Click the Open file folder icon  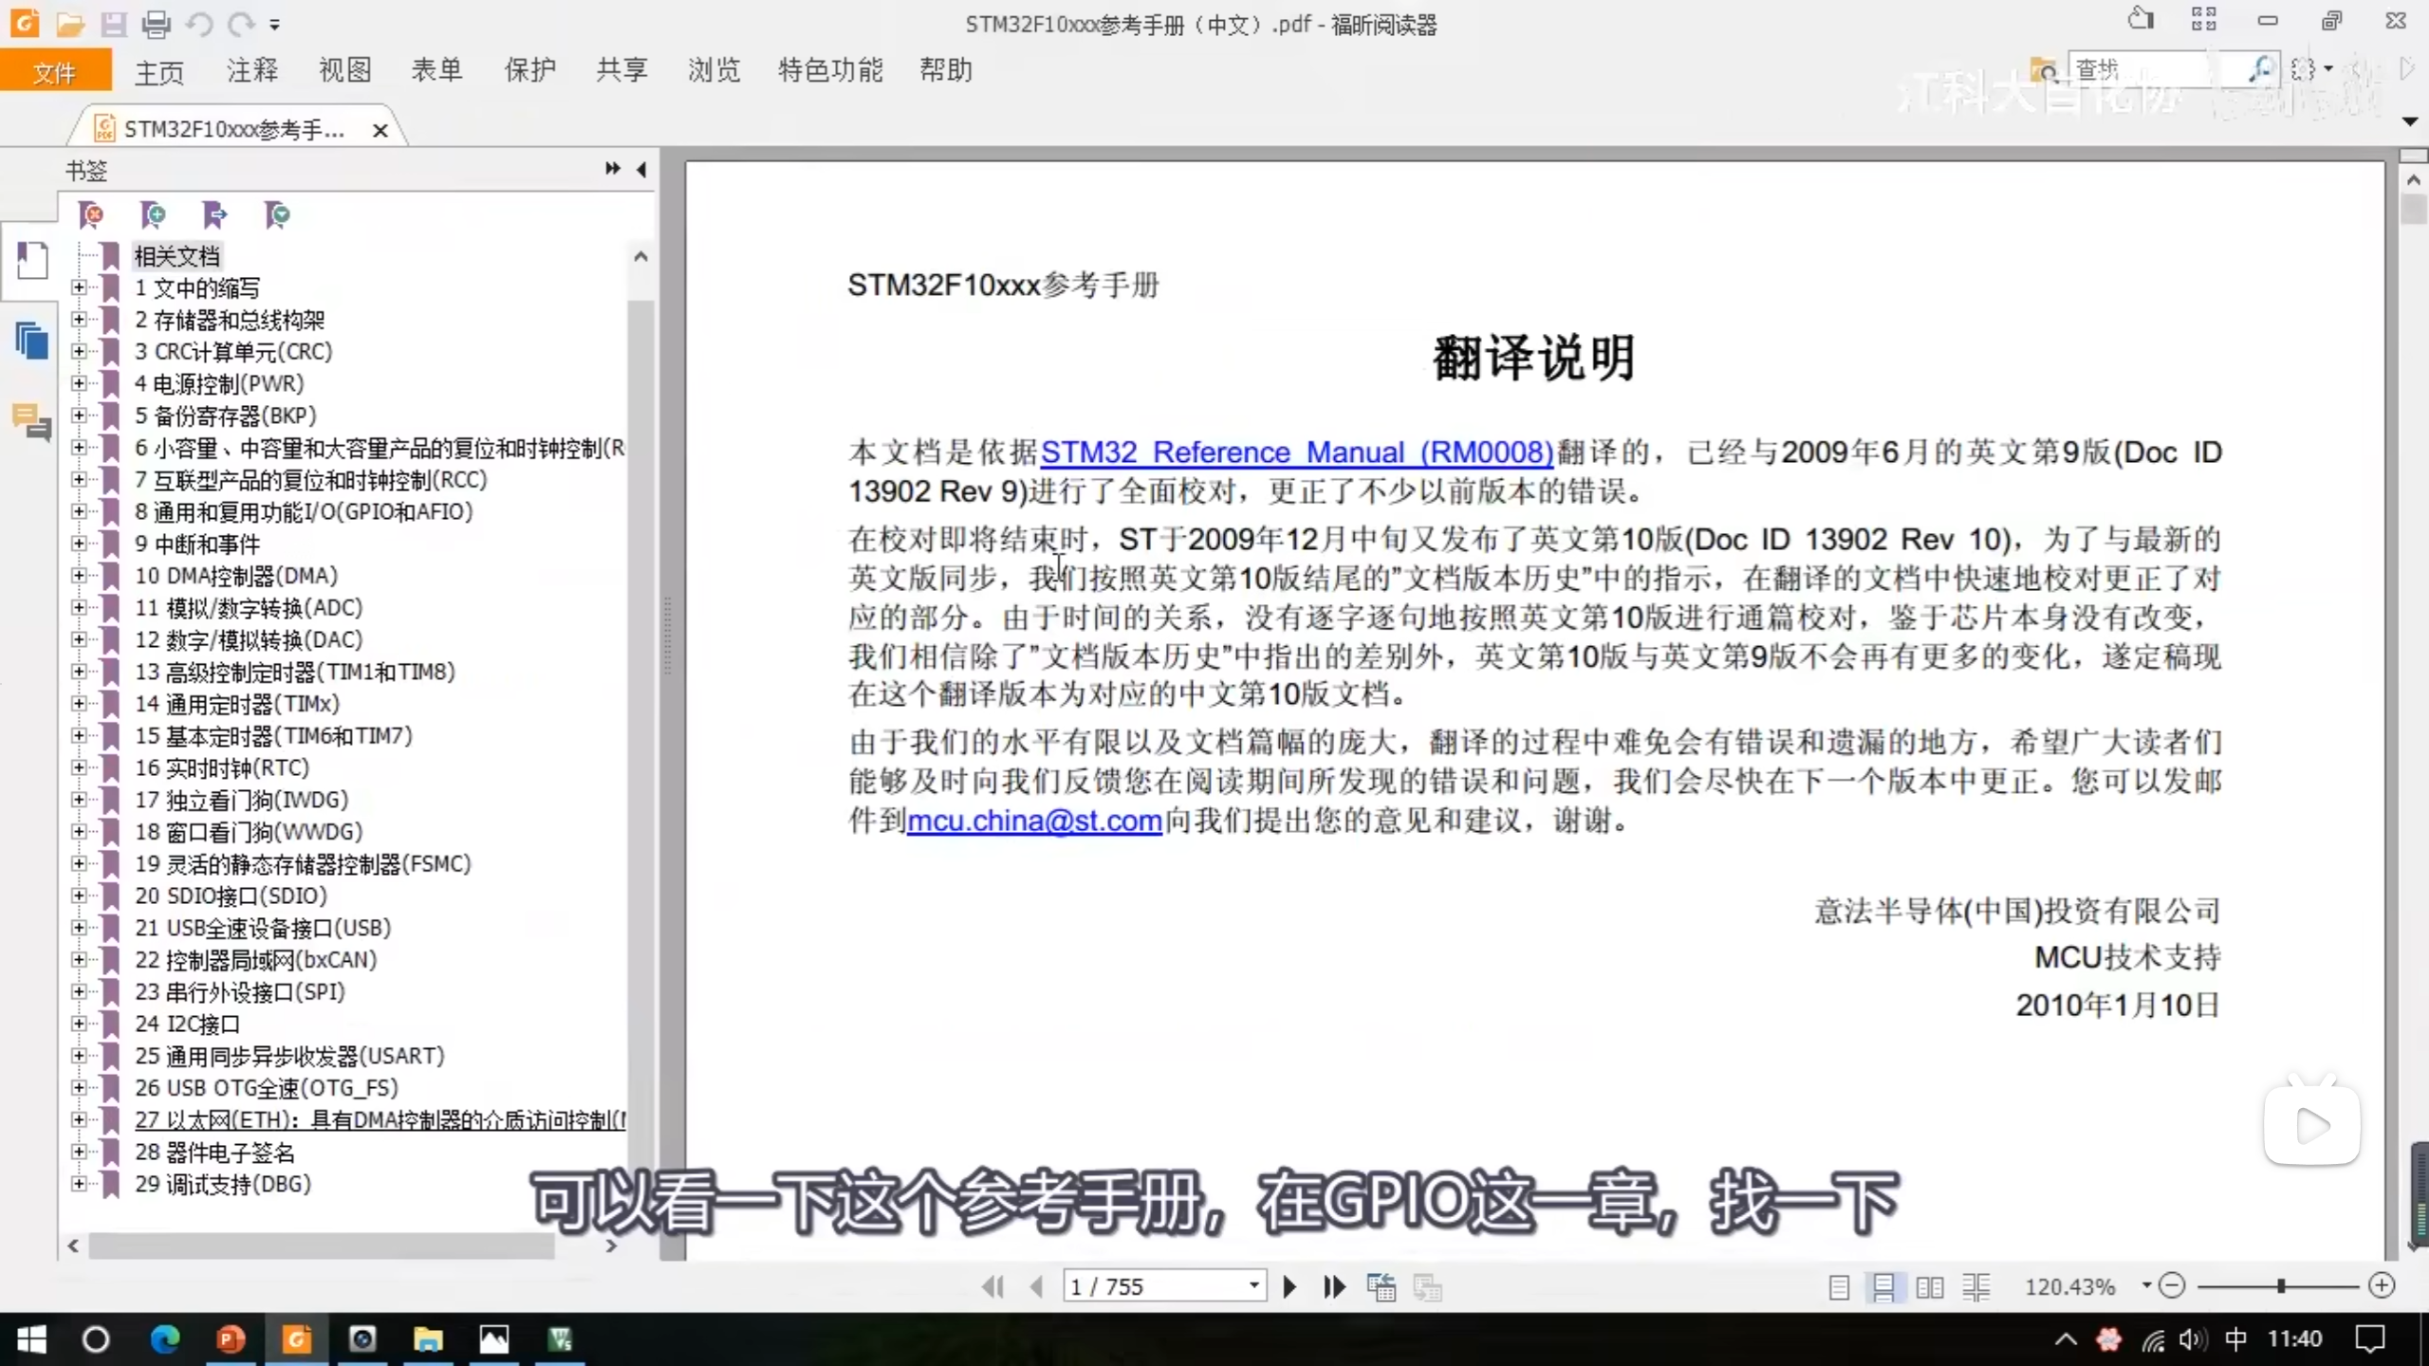point(70,24)
